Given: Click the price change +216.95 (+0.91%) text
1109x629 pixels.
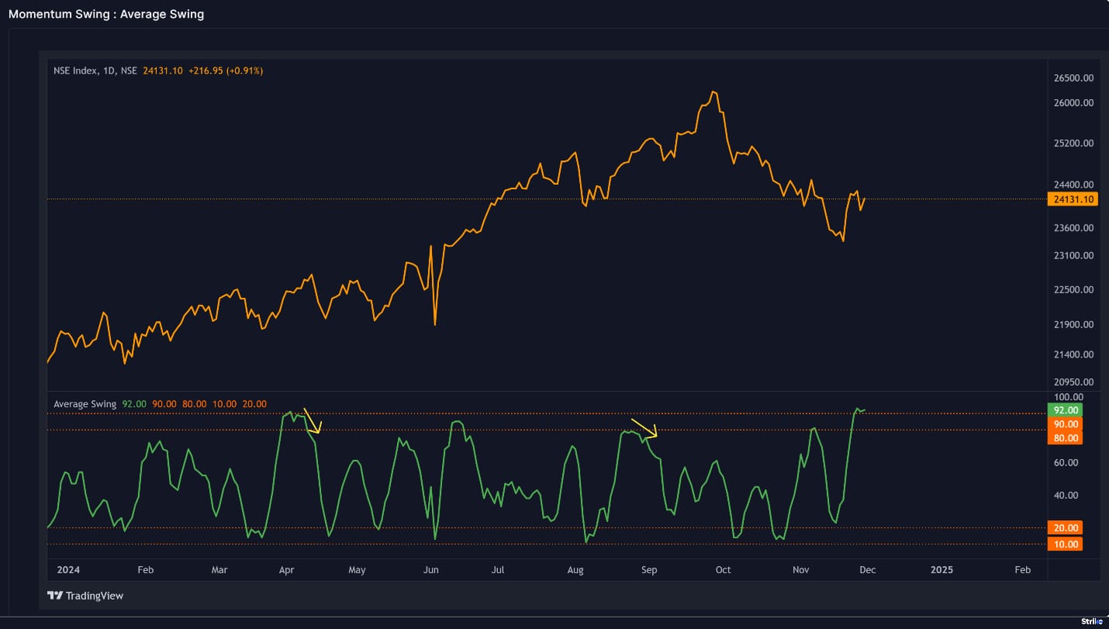Looking at the screenshot, I should coord(226,71).
